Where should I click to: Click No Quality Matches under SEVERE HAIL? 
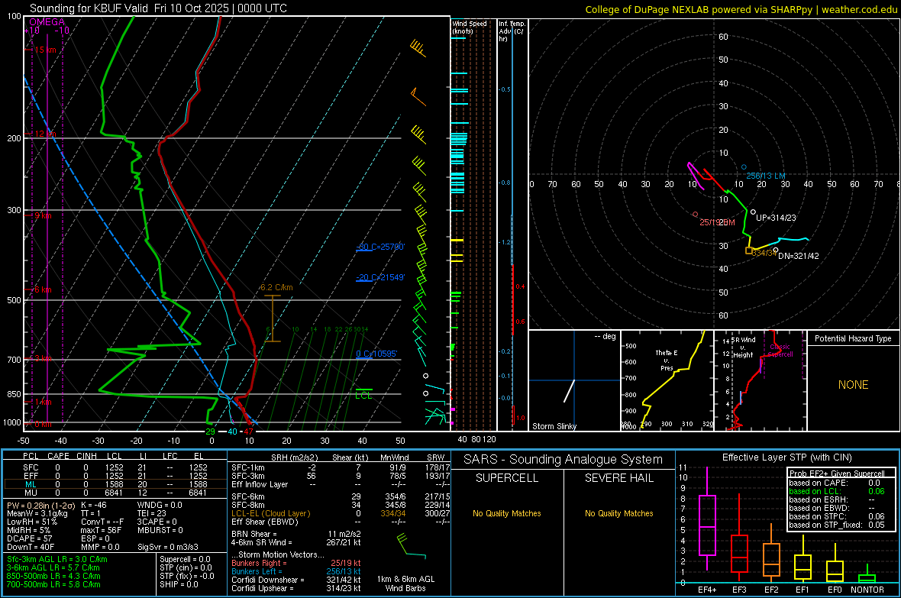coord(618,513)
